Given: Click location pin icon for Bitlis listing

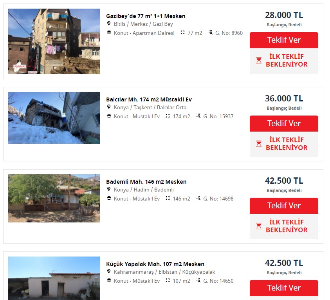Looking at the screenshot, I should 109,23.
